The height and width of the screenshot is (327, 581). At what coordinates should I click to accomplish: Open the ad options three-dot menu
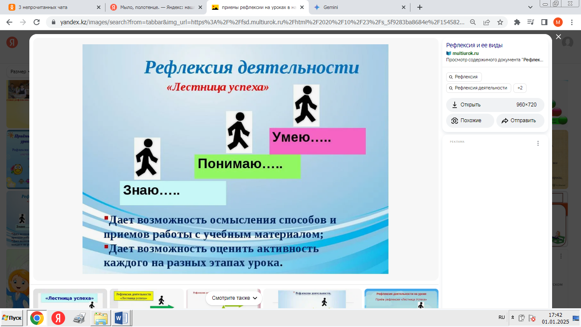click(538, 143)
